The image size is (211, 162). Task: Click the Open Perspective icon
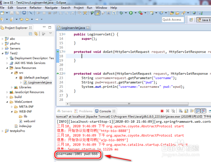tap(191, 20)
